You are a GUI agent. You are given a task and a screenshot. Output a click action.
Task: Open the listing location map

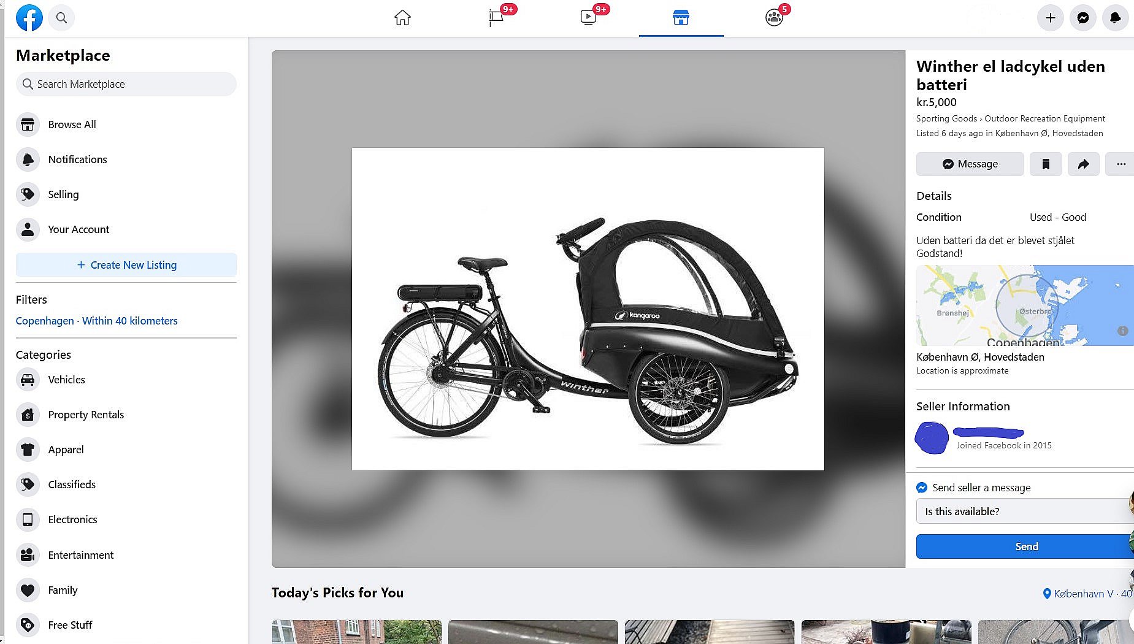click(x=1024, y=305)
